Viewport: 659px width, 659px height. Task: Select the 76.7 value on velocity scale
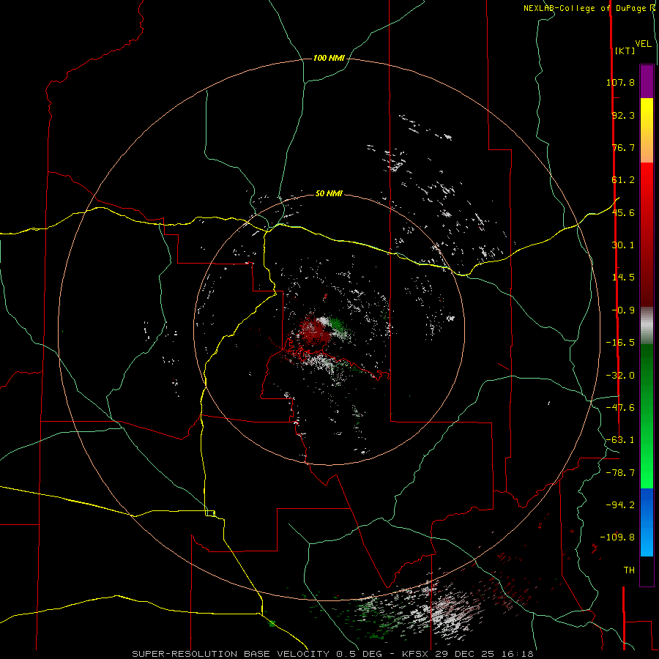pyautogui.click(x=623, y=147)
